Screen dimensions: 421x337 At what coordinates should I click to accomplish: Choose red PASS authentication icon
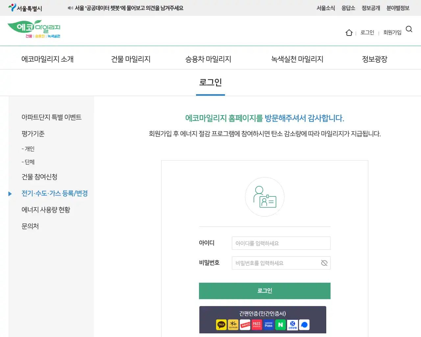pos(257,325)
